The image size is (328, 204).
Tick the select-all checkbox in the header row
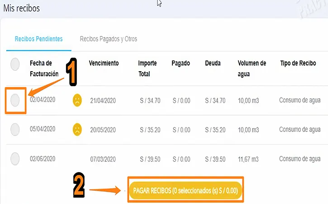point(15,64)
